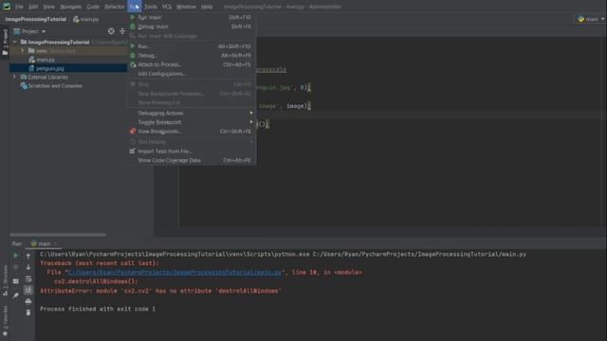This screenshot has height=341, width=607.
Task: Choose Run 'main' from the Run menu
Action: point(193,17)
